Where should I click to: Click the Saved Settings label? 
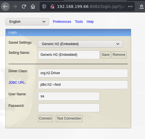coord(20,43)
